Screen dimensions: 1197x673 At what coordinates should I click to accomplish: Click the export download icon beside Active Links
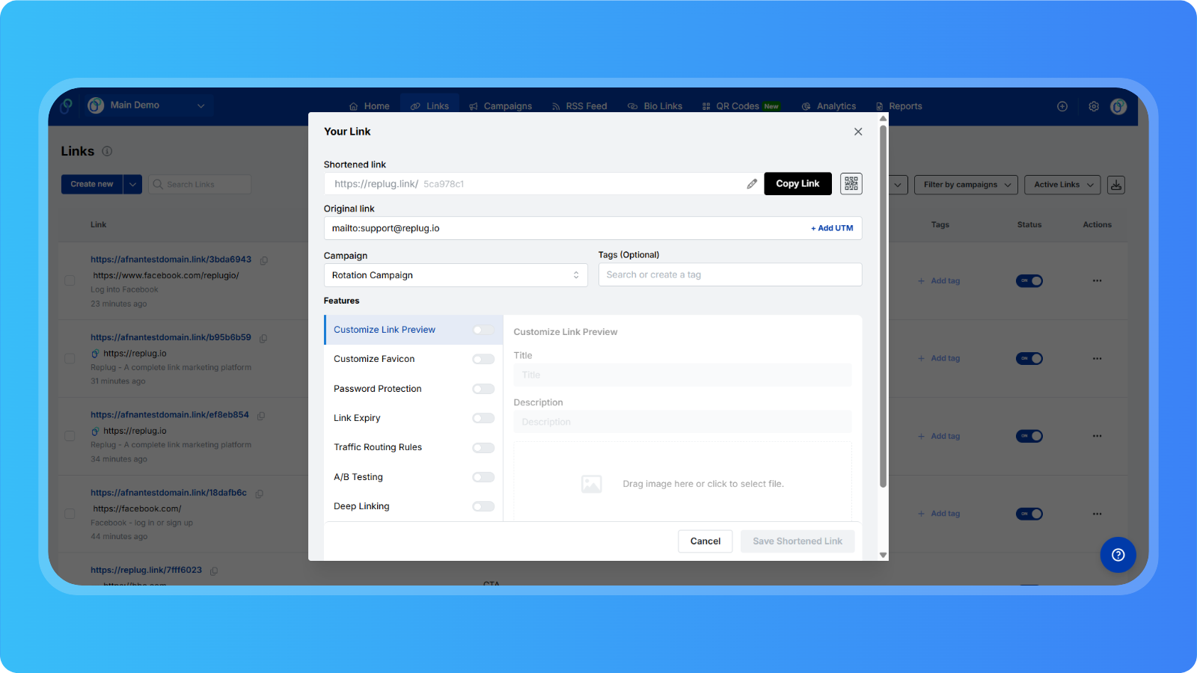[1115, 185]
